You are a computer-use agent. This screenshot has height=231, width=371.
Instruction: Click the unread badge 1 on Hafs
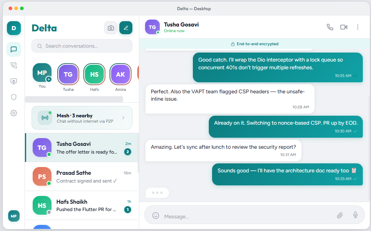coord(128,209)
